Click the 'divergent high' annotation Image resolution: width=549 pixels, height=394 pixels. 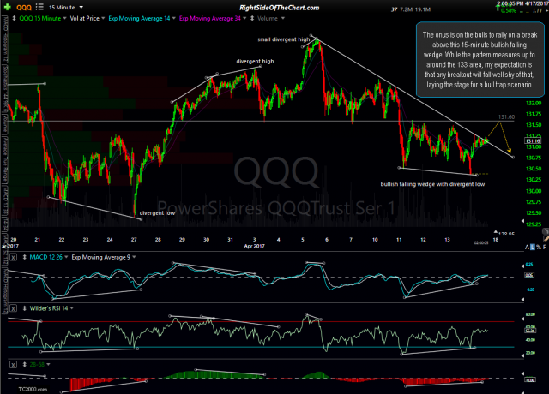pyautogui.click(x=255, y=61)
